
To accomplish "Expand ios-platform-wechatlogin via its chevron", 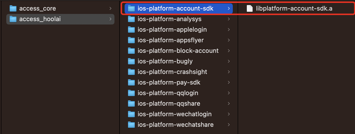I will pyautogui.click(x=229, y=114).
